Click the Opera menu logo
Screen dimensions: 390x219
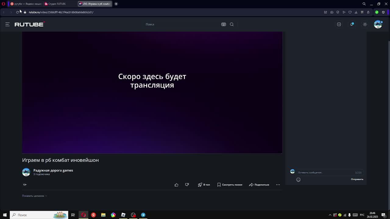(x=3, y=4)
